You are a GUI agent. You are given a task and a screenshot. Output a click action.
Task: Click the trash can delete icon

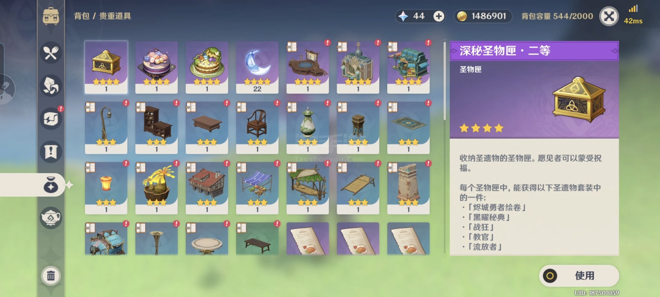pyautogui.click(x=51, y=276)
